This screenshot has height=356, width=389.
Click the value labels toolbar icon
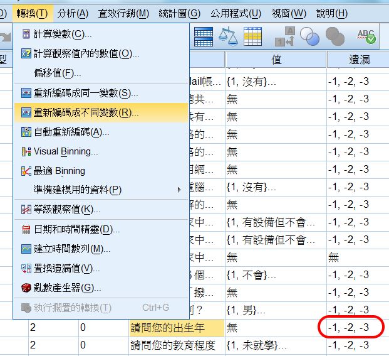(285, 36)
